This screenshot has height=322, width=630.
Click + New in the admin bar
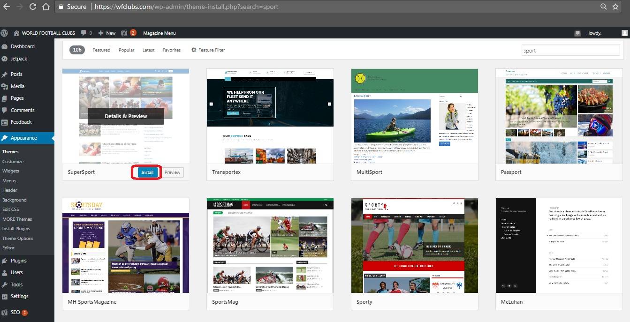(107, 33)
